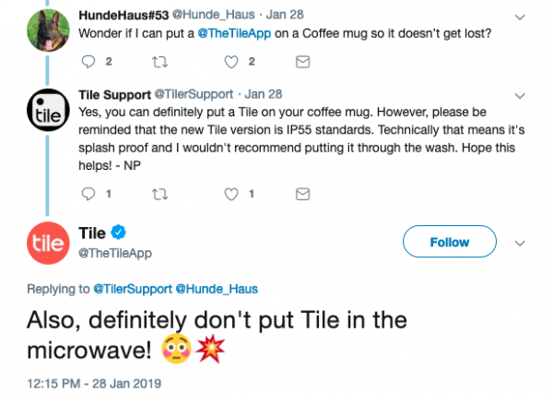Open the @TilerSupport reply-to link

(133, 290)
